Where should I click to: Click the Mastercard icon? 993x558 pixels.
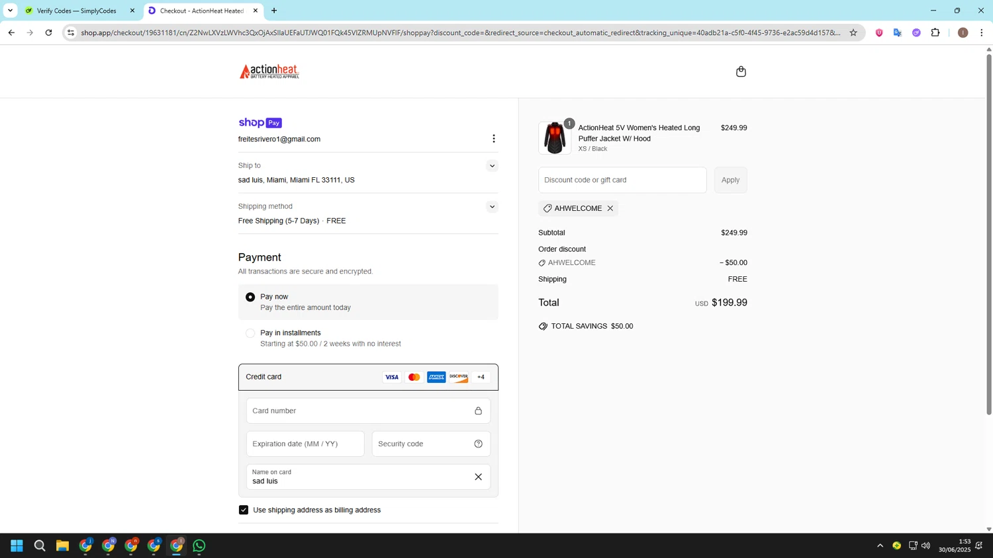click(414, 378)
